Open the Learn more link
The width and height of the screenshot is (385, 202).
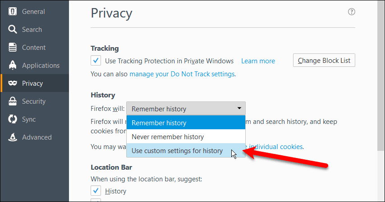[x=258, y=61]
